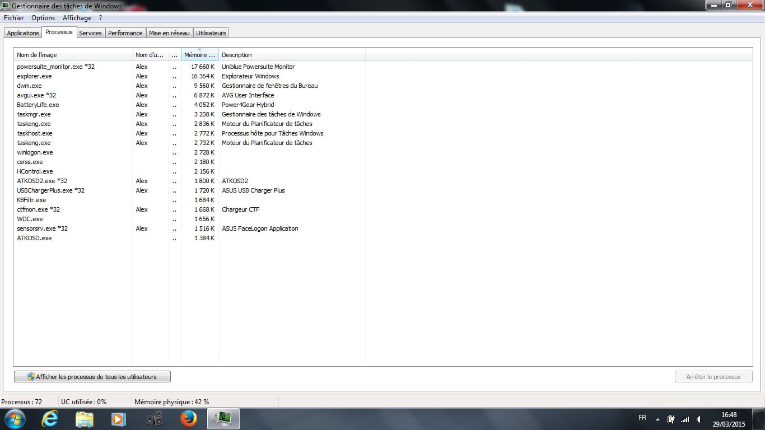Click the Task Manager title bar icon
765x430 pixels.
tap(6, 6)
